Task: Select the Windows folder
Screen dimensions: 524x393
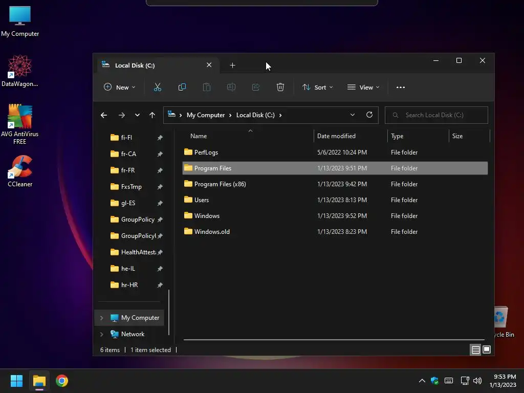Action: [335, 216]
